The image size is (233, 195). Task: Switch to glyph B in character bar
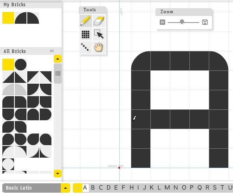coord(93,188)
